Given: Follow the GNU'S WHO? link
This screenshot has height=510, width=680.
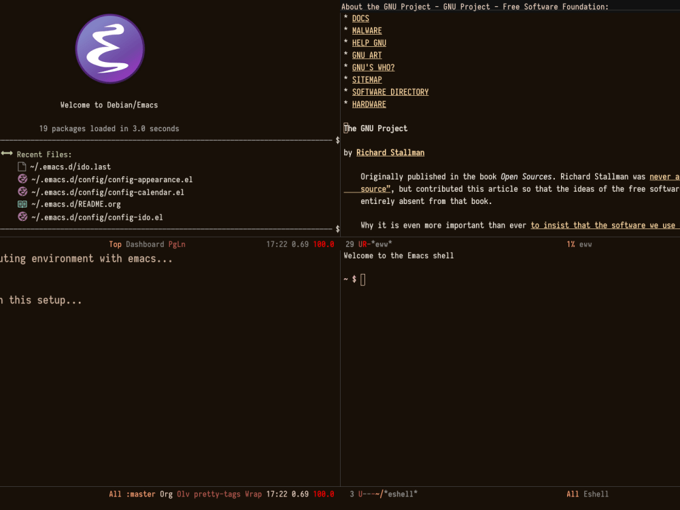Looking at the screenshot, I should [373, 67].
